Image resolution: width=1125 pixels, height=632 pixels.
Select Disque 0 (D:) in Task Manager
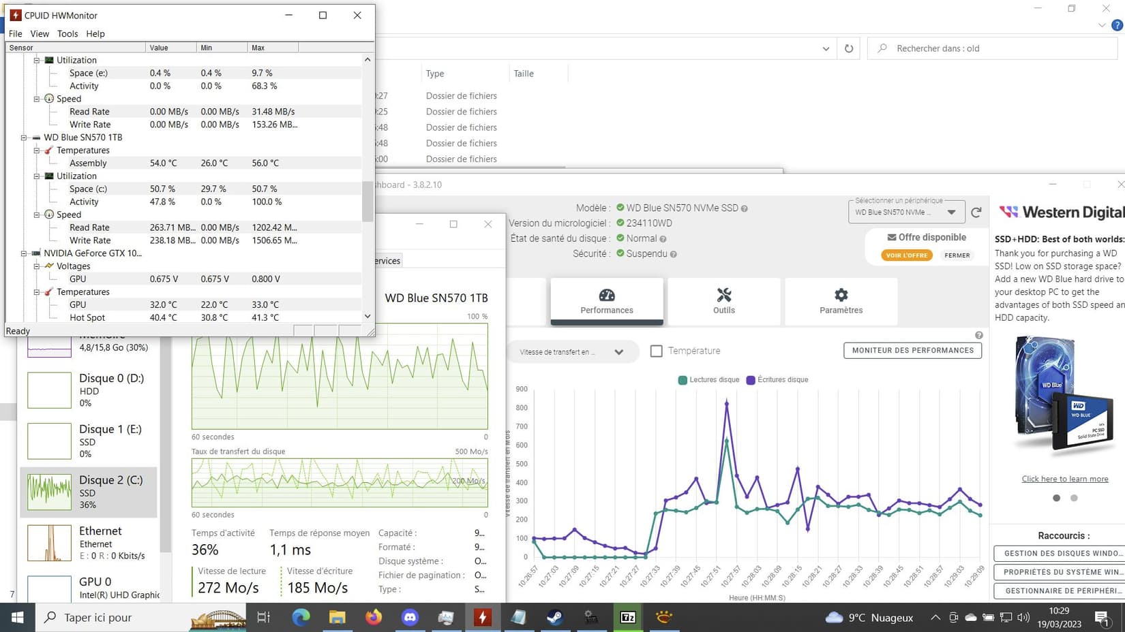coord(89,390)
